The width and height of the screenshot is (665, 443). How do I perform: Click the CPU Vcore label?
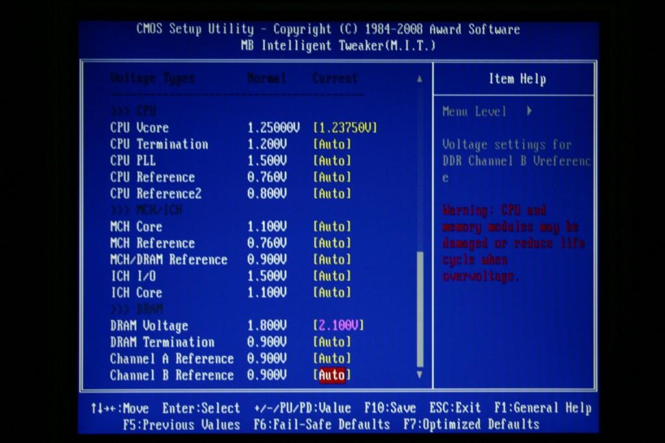point(140,128)
